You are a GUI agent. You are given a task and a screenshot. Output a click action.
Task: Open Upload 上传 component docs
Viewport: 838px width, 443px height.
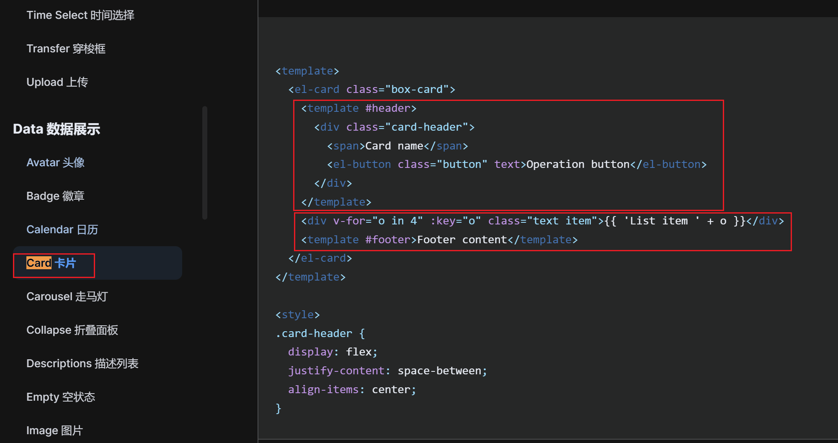click(x=57, y=82)
